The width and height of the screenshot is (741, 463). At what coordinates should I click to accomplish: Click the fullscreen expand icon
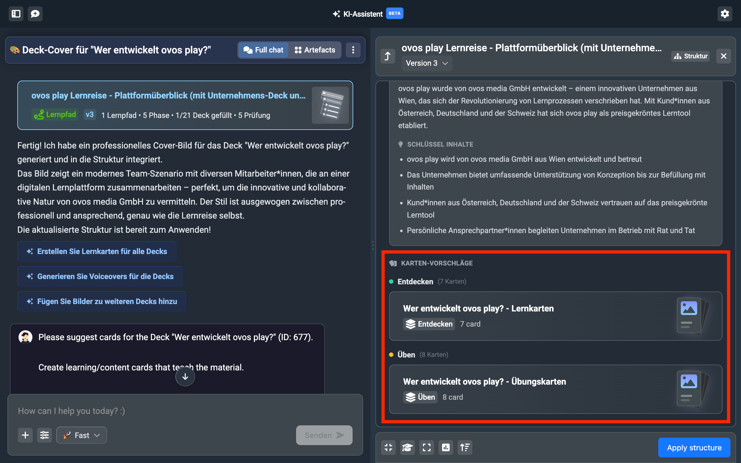[x=427, y=448]
